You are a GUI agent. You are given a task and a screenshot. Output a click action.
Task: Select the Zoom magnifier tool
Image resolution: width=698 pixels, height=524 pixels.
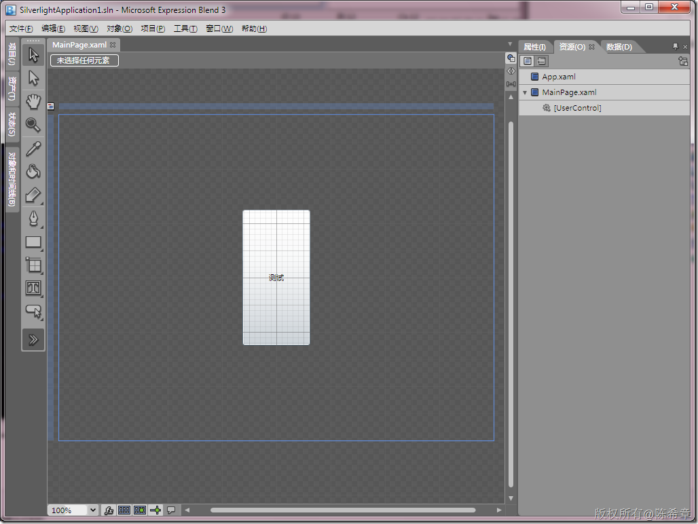33,125
